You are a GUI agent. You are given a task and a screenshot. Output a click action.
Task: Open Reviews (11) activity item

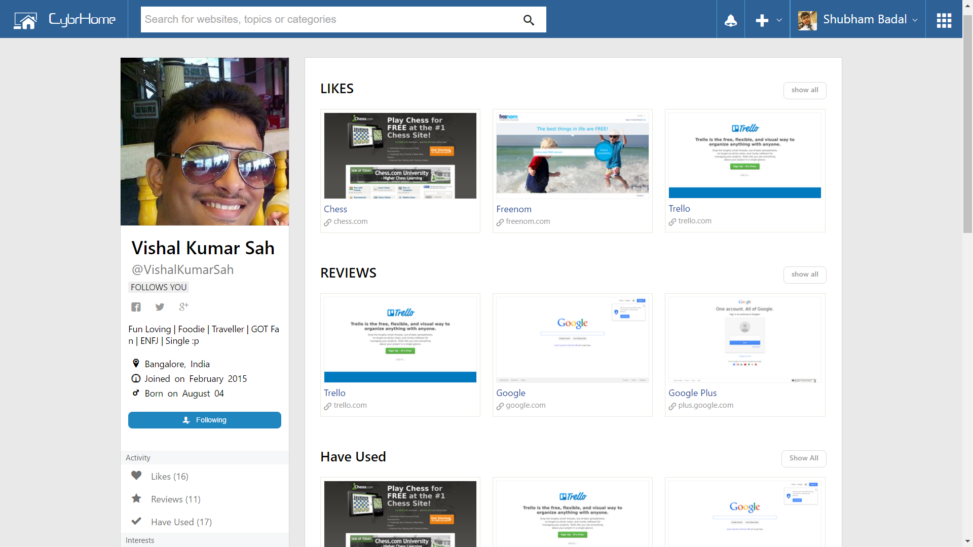pos(175,499)
